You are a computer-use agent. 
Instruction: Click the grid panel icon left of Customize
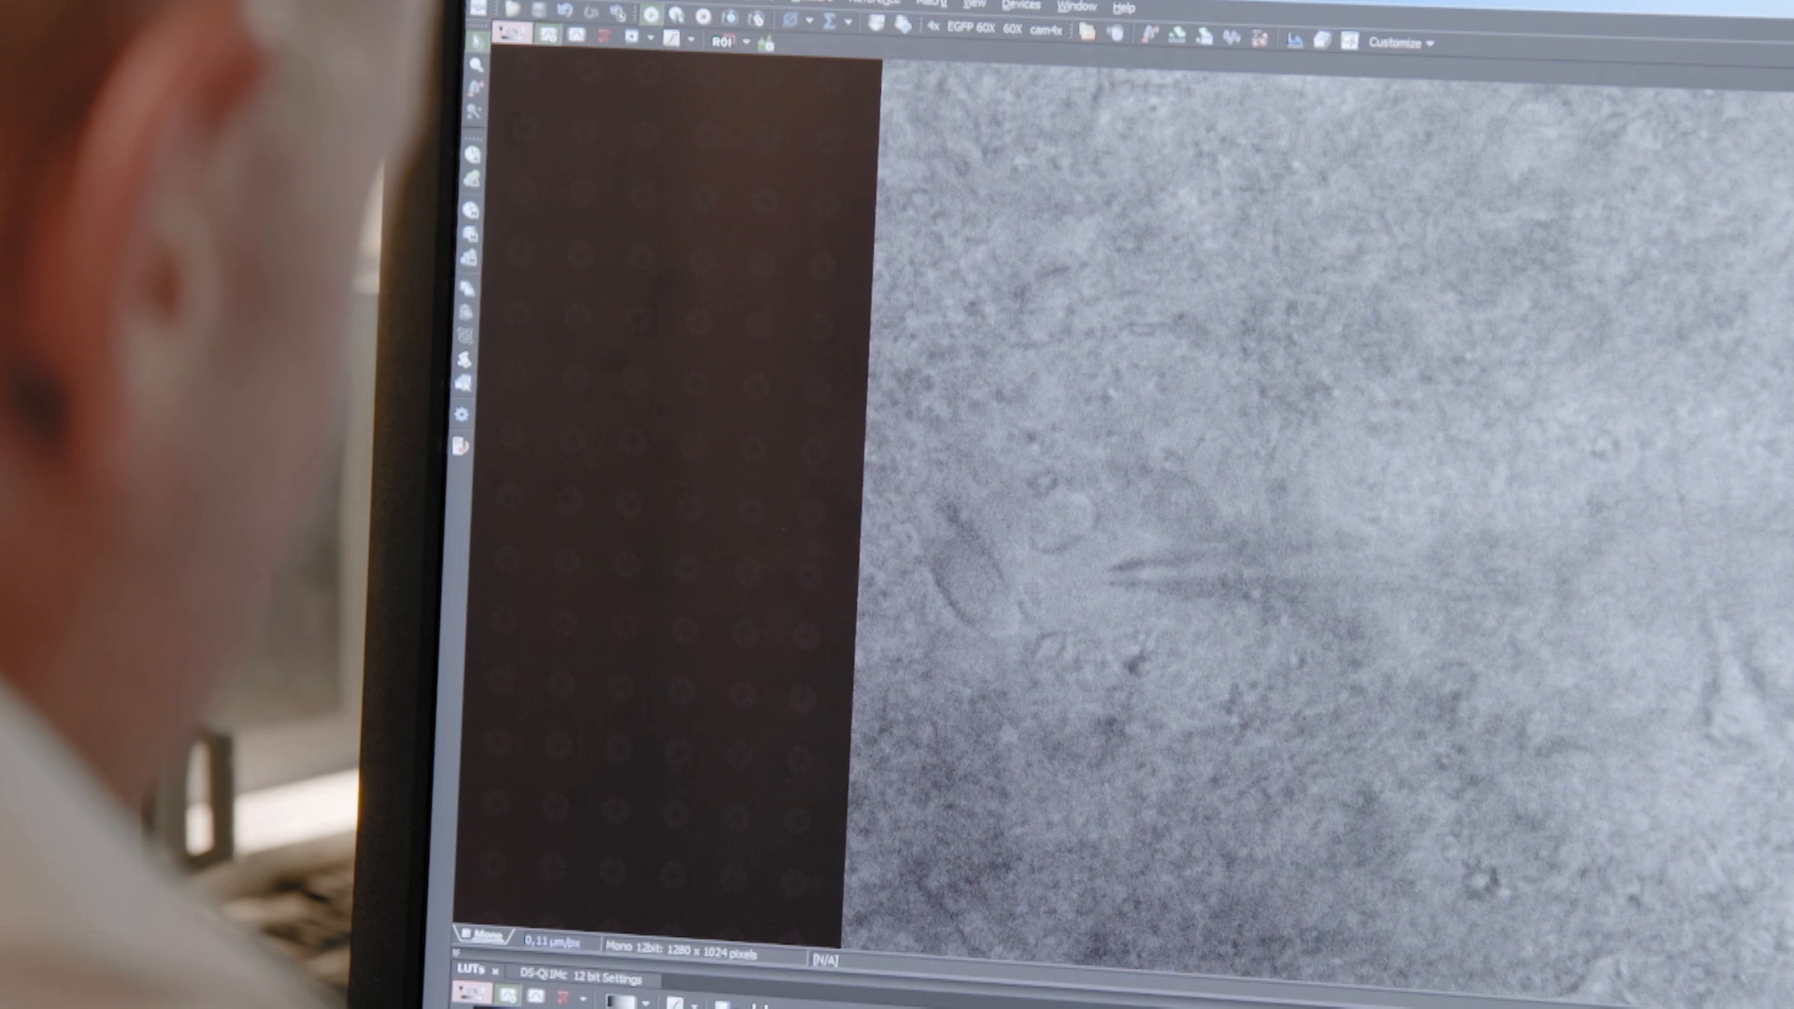click(1349, 41)
